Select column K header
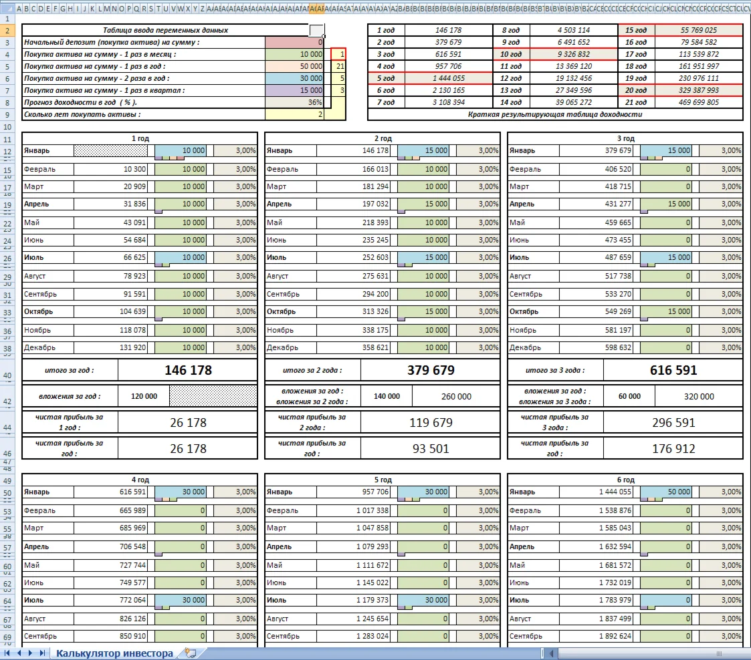 point(92,8)
